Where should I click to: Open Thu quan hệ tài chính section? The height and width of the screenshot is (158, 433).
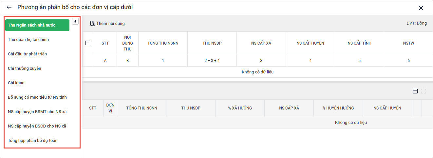(28, 40)
